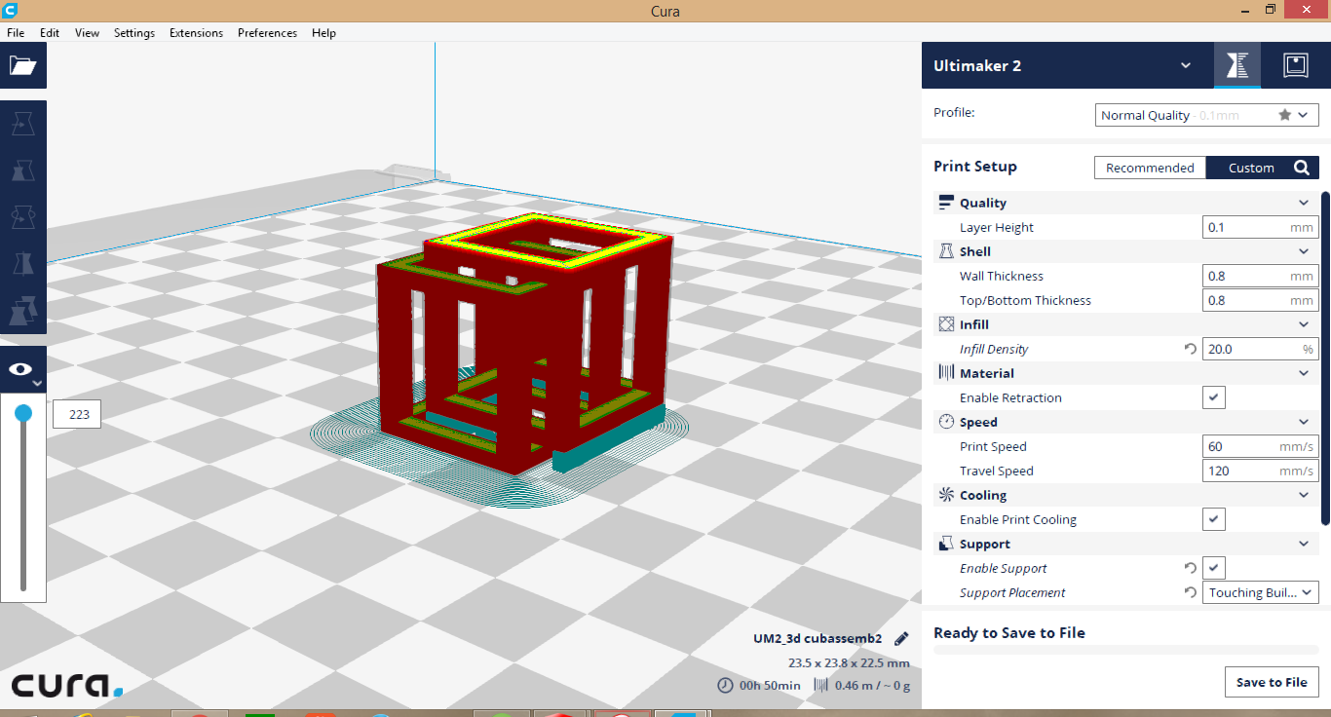Toggle the Enable Support checkbox
Screen dimensions: 1331x717
pyautogui.click(x=1214, y=568)
